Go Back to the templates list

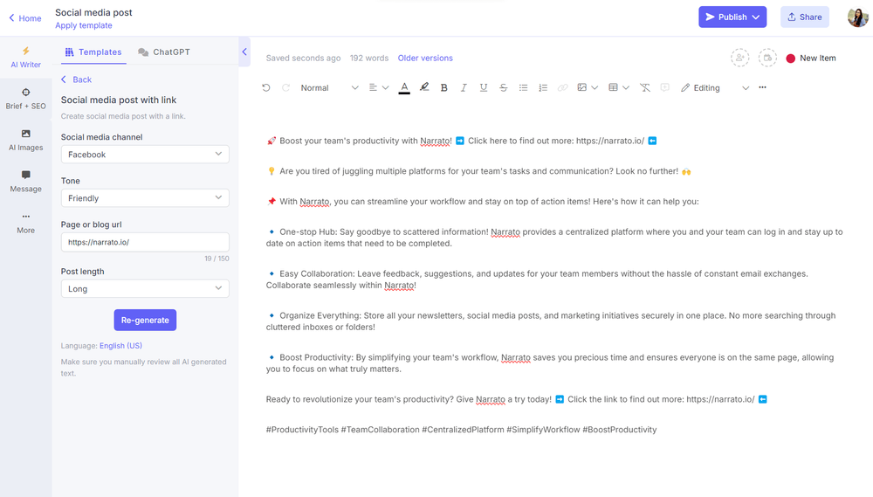pyautogui.click(x=76, y=79)
